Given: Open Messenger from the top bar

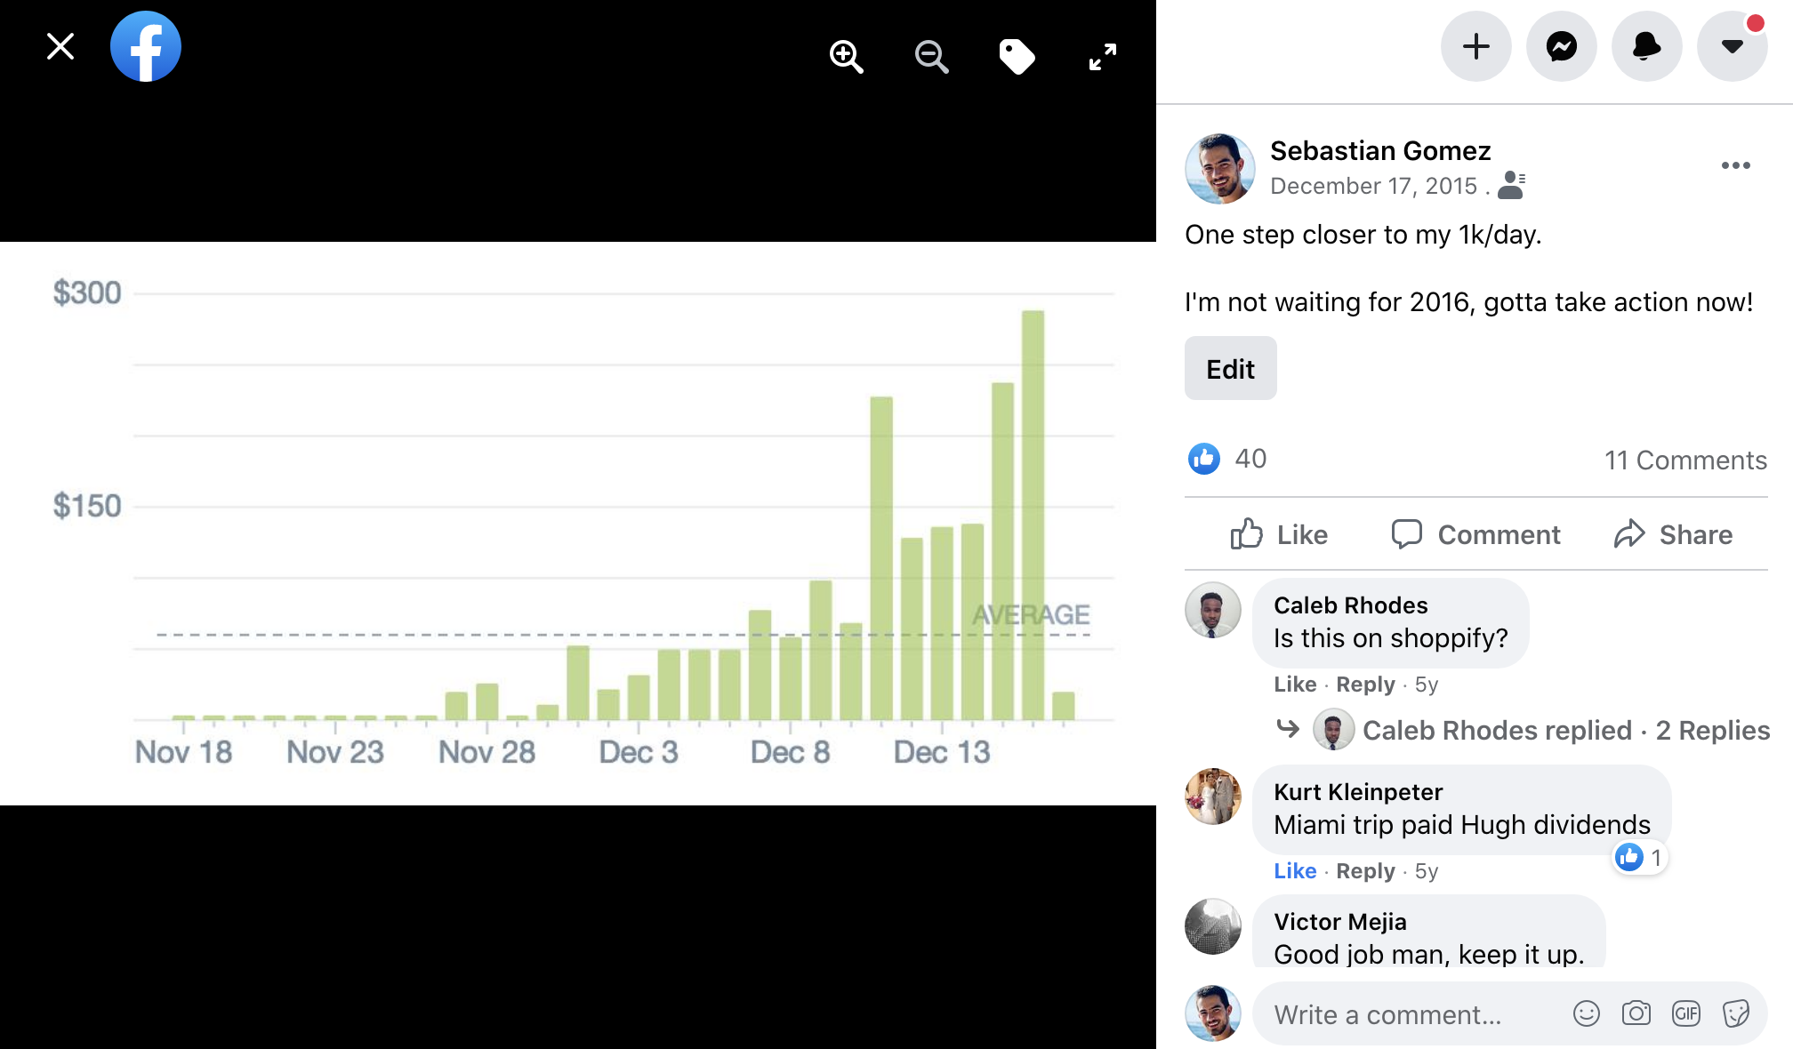Looking at the screenshot, I should click(1561, 46).
